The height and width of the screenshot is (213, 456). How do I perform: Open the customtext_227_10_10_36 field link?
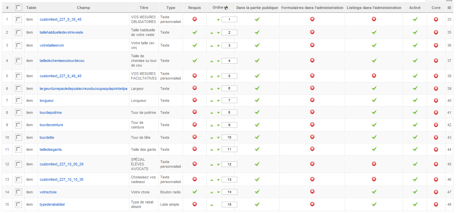(x=62, y=179)
